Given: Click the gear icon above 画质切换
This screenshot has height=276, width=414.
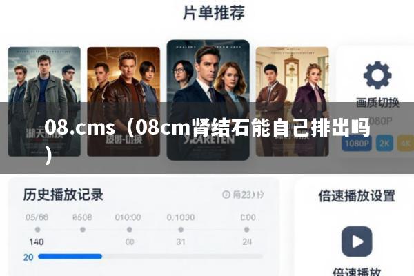Looking at the screenshot, I should (x=377, y=75).
